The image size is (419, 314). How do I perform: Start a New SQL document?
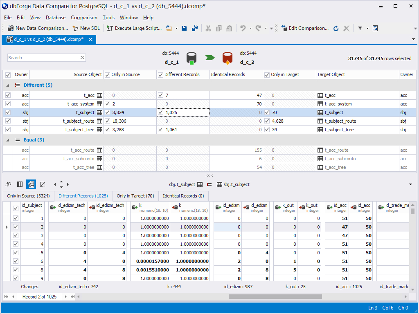[x=86, y=28]
